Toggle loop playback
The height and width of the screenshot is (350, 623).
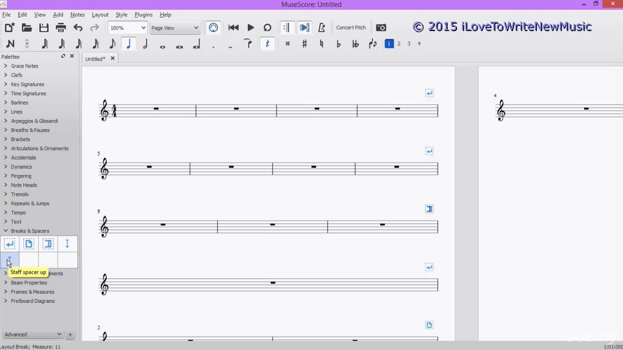click(x=267, y=28)
